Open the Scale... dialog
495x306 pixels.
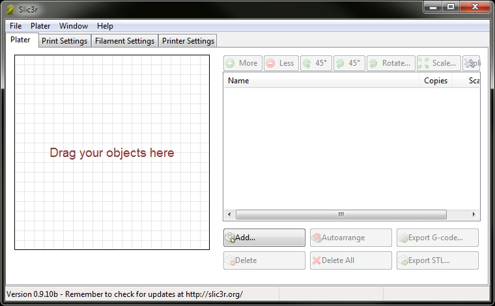(x=438, y=63)
